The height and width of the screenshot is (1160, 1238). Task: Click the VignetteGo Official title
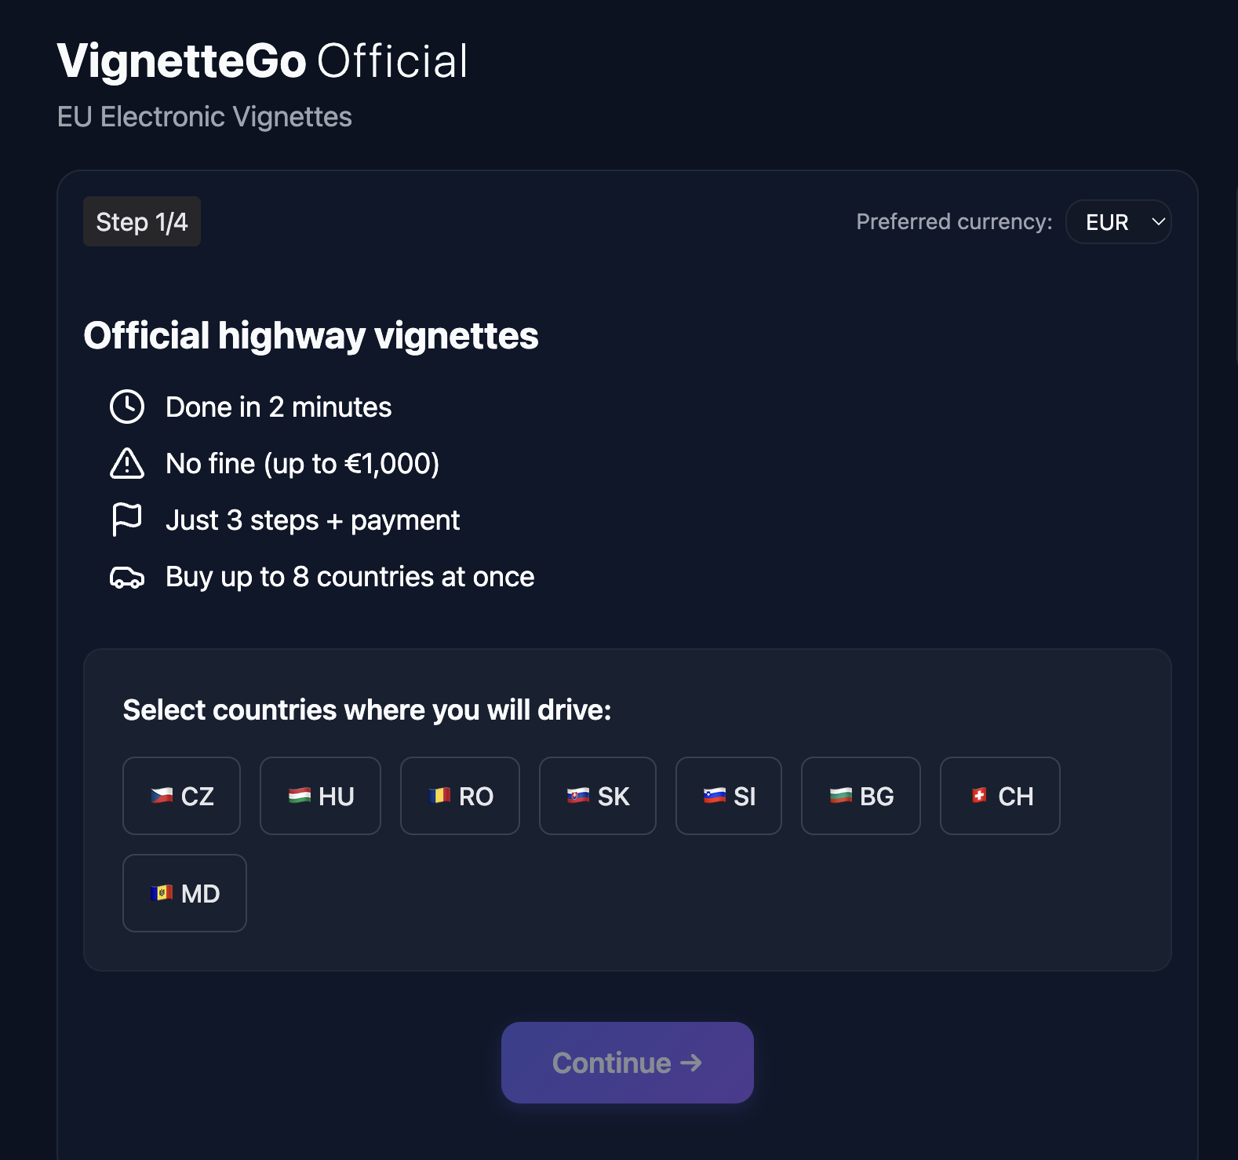pyautogui.click(x=262, y=61)
